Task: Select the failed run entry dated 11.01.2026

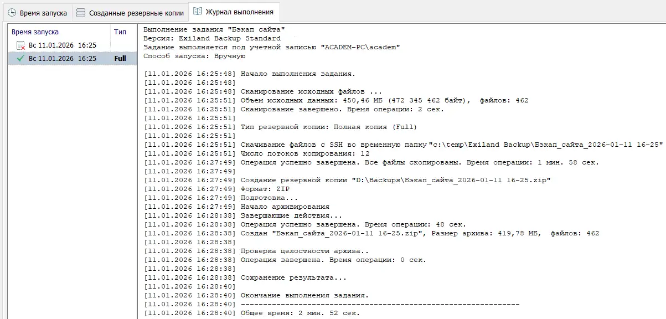Action: [62, 45]
